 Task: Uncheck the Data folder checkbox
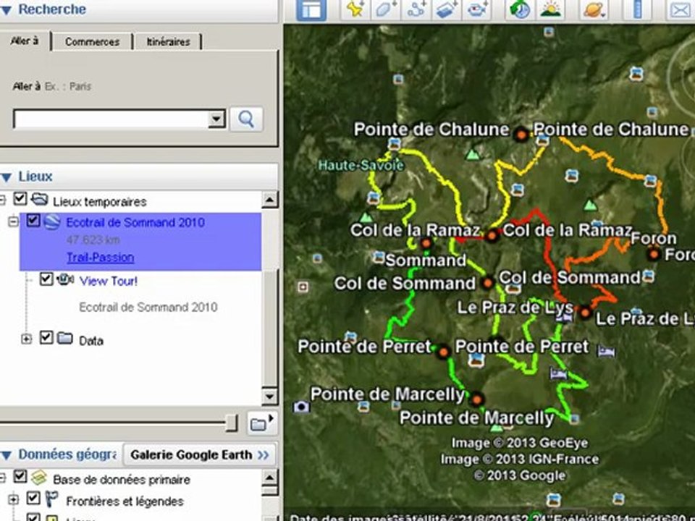click(x=46, y=338)
